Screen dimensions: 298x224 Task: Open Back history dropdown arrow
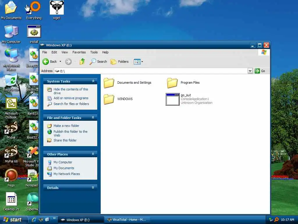(x=60, y=62)
